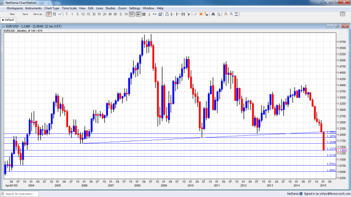Set time scale to 15 minutes
The image size is (351, 197).
(88, 14)
